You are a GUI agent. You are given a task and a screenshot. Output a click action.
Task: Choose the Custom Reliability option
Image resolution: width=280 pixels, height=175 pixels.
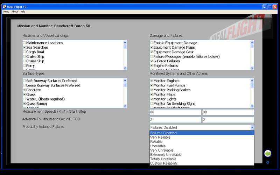tap(164, 163)
